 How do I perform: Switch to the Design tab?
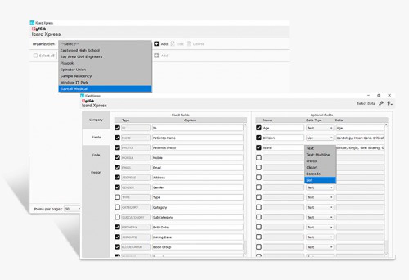96,172
